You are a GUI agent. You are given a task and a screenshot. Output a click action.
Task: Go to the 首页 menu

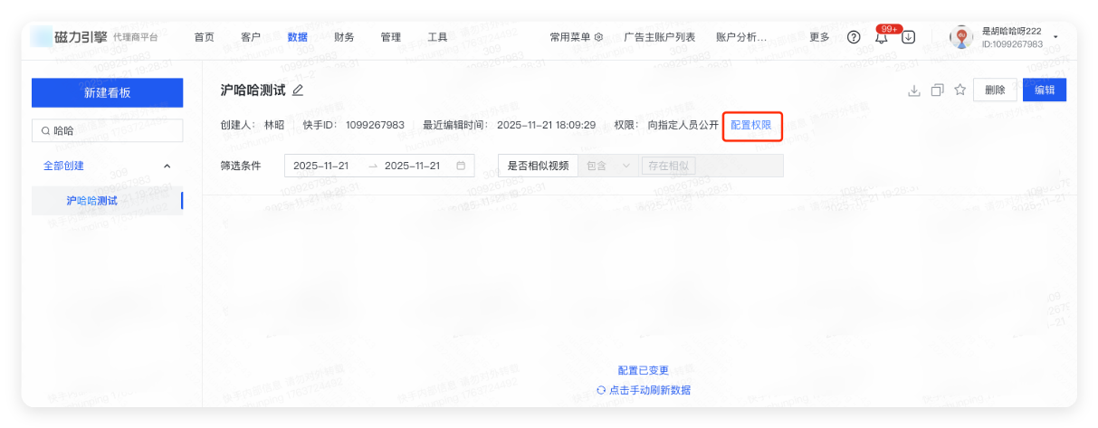click(205, 37)
